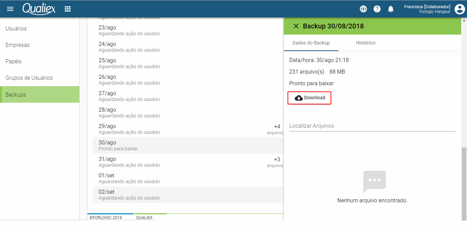Click the +4 arquivo(s) count
467x228 pixels.
pyautogui.click(x=276, y=129)
